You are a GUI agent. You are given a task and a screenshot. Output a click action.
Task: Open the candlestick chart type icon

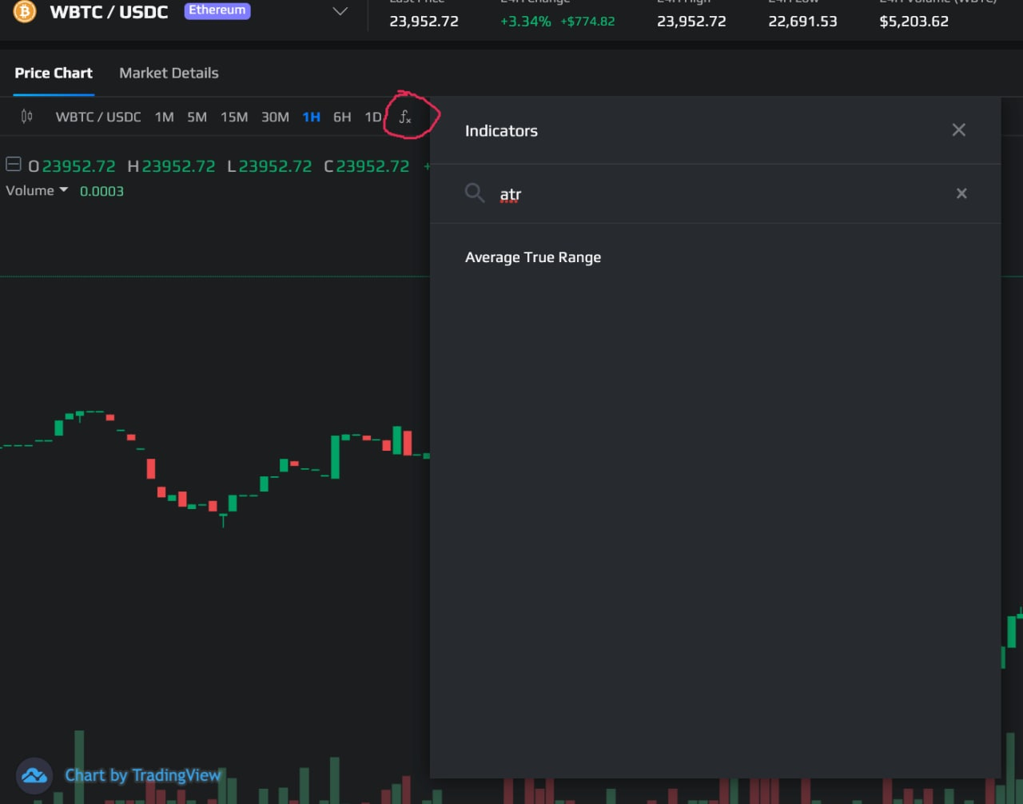[x=26, y=117]
